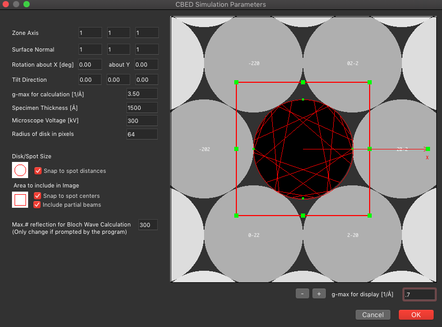Click the 2-20 diffraction disk
The height and width of the screenshot is (327, 442).
[x=352, y=235]
